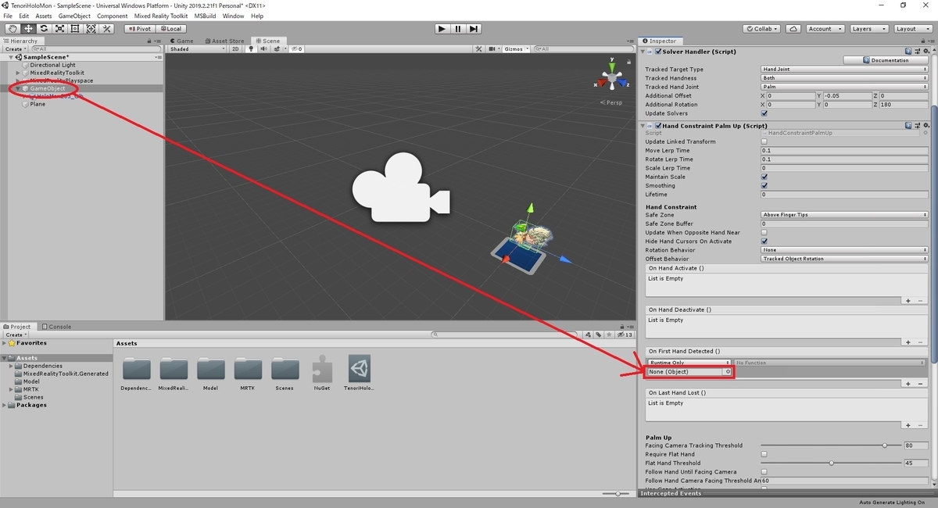Select the Rotate tool in toolbar

pyautogui.click(x=44, y=29)
